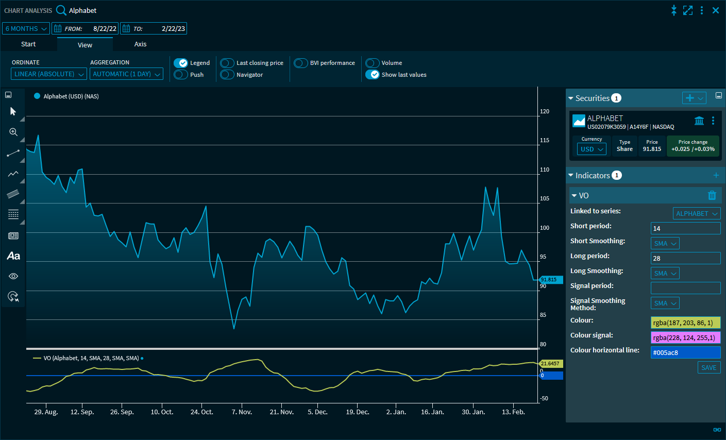This screenshot has width=726, height=440.
Task: Switch to the Start tab
Action: coord(28,44)
